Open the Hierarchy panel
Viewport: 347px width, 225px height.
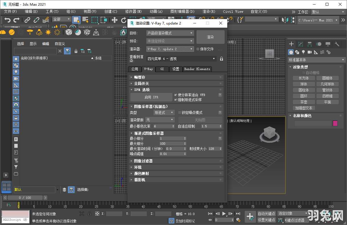click(x=309, y=44)
